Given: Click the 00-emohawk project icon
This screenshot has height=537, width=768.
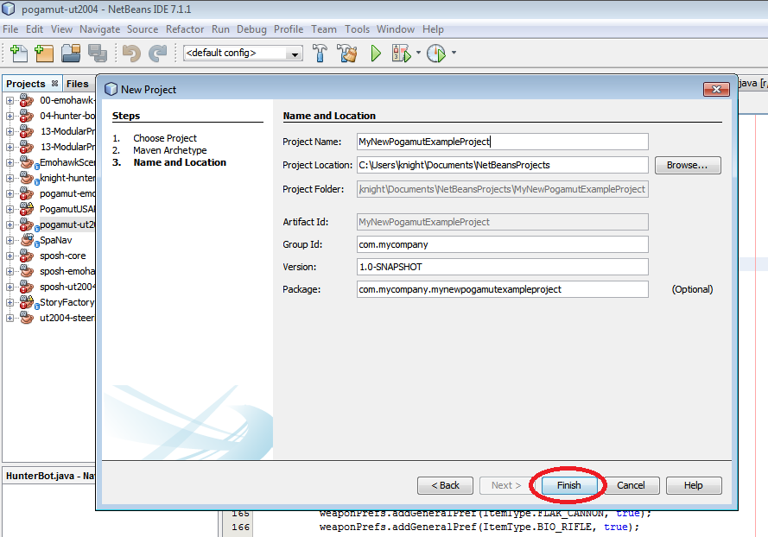Looking at the screenshot, I should pos(27,100).
